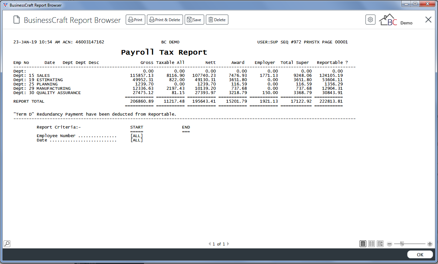Click the gross total value 206860.89

(142, 101)
